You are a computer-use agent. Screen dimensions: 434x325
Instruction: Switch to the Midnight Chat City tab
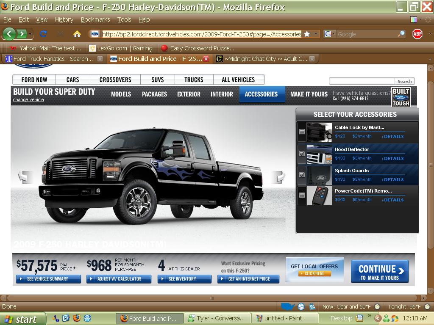coord(266,59)
